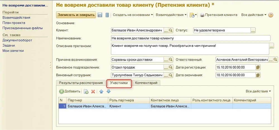
Task: Click the ellipsis for the Ответственный field
Action: (271, 60)
